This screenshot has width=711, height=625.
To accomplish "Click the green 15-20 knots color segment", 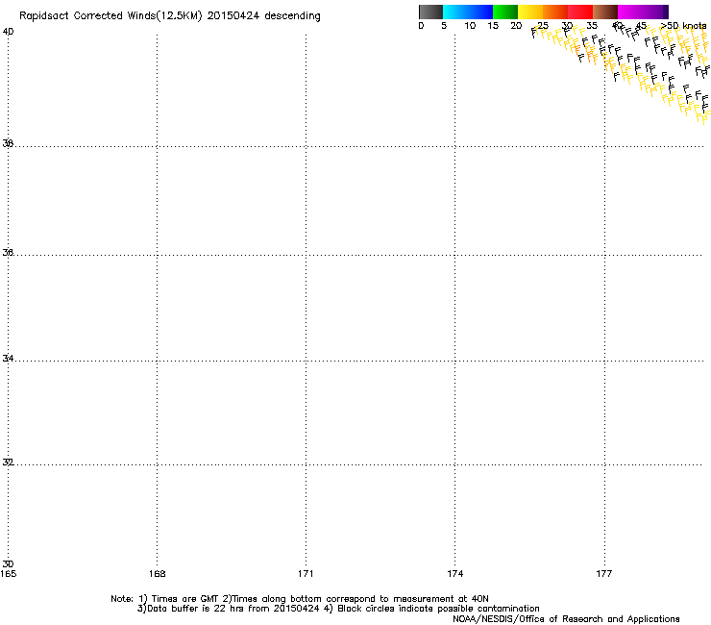I will (505, 12).
